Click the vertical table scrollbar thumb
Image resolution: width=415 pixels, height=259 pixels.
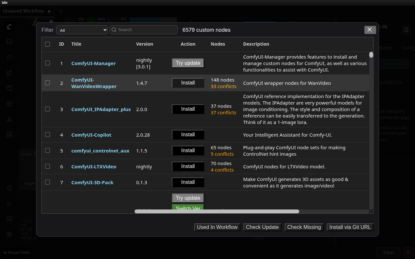(371, 55)
